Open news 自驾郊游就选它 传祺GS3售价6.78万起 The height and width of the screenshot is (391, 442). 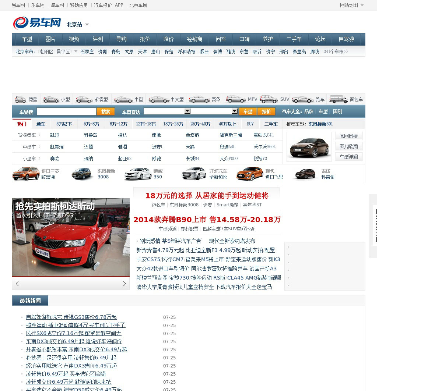[71, 317]
